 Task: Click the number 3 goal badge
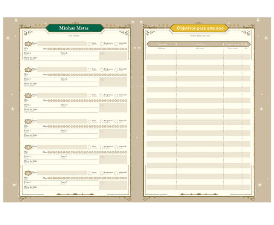click(28, 95)
